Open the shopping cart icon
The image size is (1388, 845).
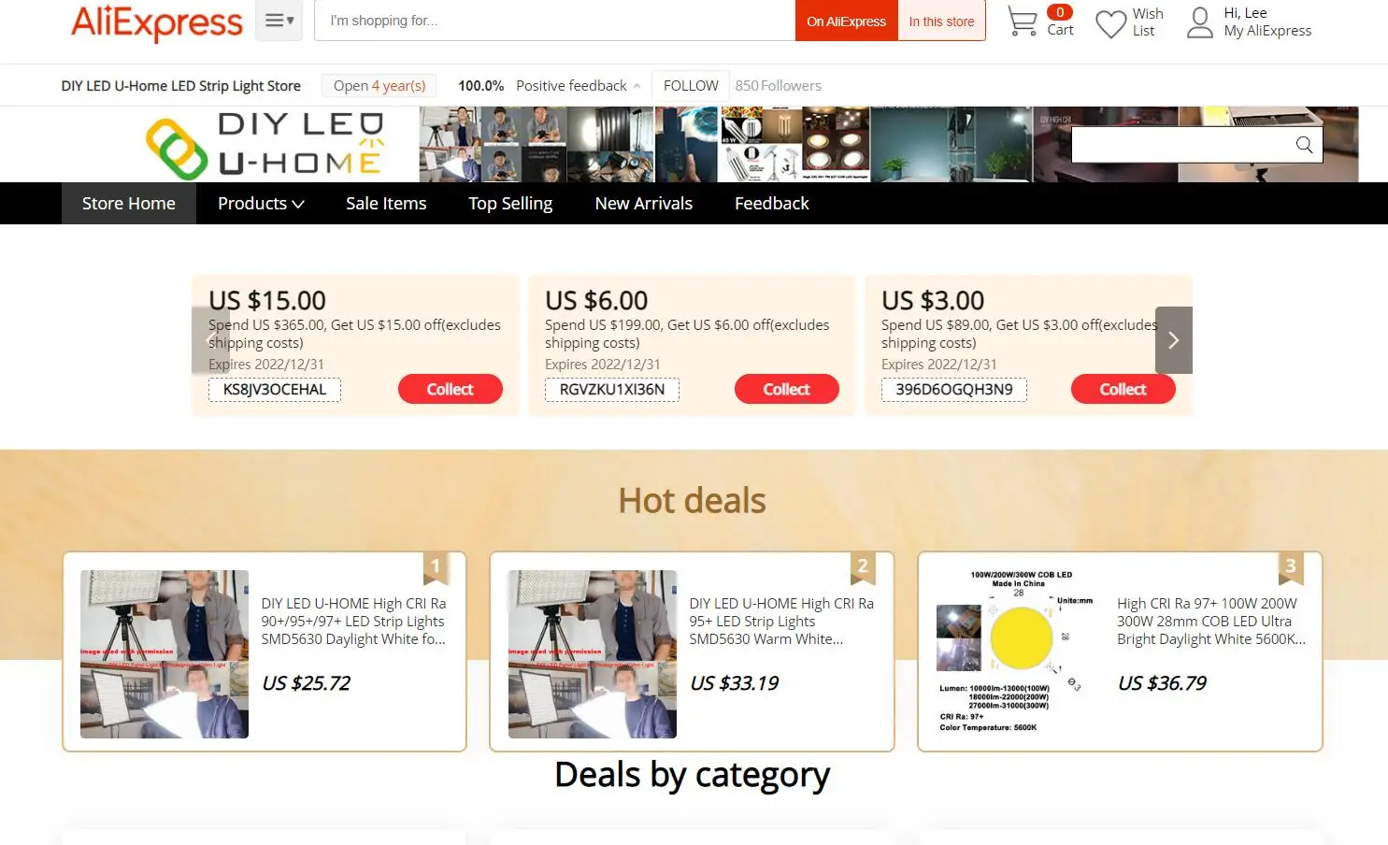click(1023, 21)
